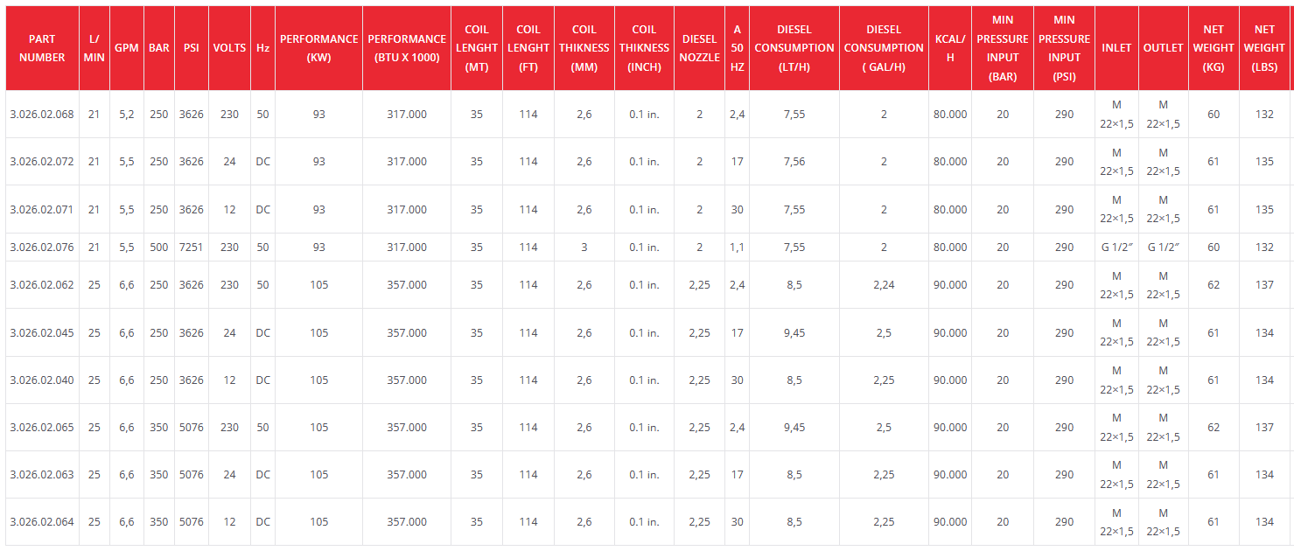This screenshot has width=1294, height=558.
Task: Select the DIESEL NOZZLE column header
Action: pyautogui.click(x=699, y=48)
